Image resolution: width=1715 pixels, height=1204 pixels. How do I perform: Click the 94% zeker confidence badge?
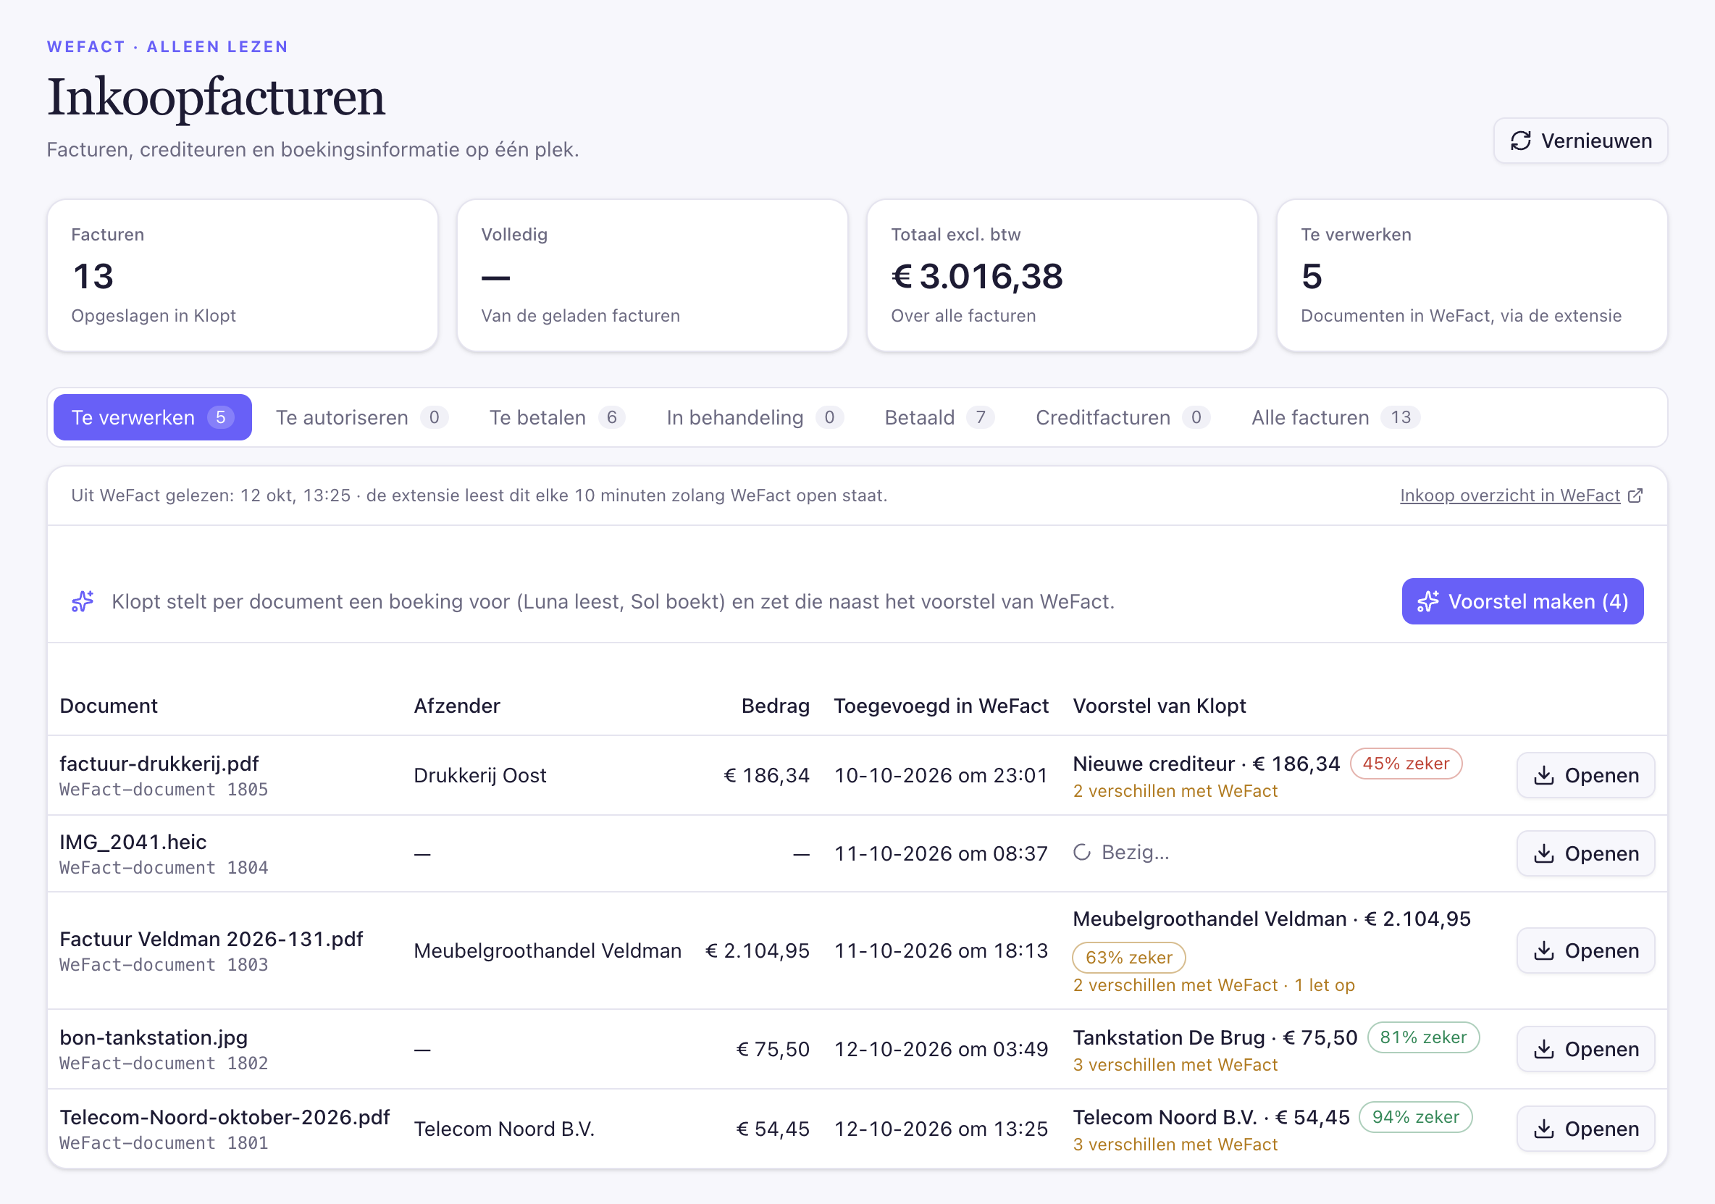pos(1415,1116)
